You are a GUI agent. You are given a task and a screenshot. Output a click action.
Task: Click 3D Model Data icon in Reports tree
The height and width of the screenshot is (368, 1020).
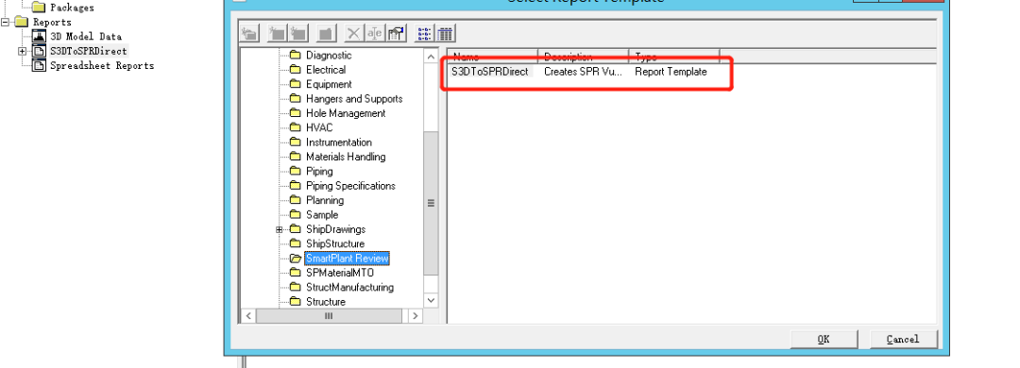tap(39, 37)
